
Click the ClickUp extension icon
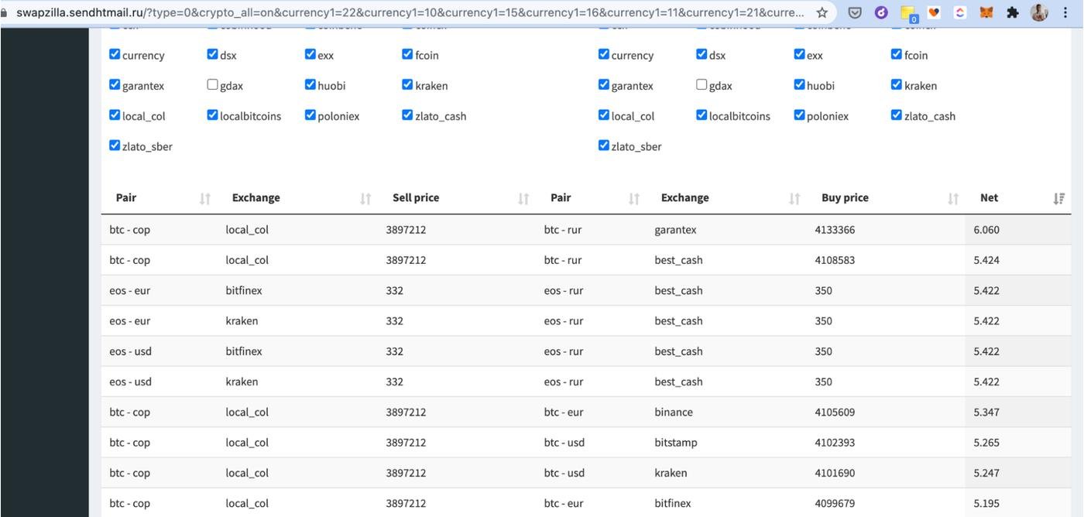tap(960, 12)
